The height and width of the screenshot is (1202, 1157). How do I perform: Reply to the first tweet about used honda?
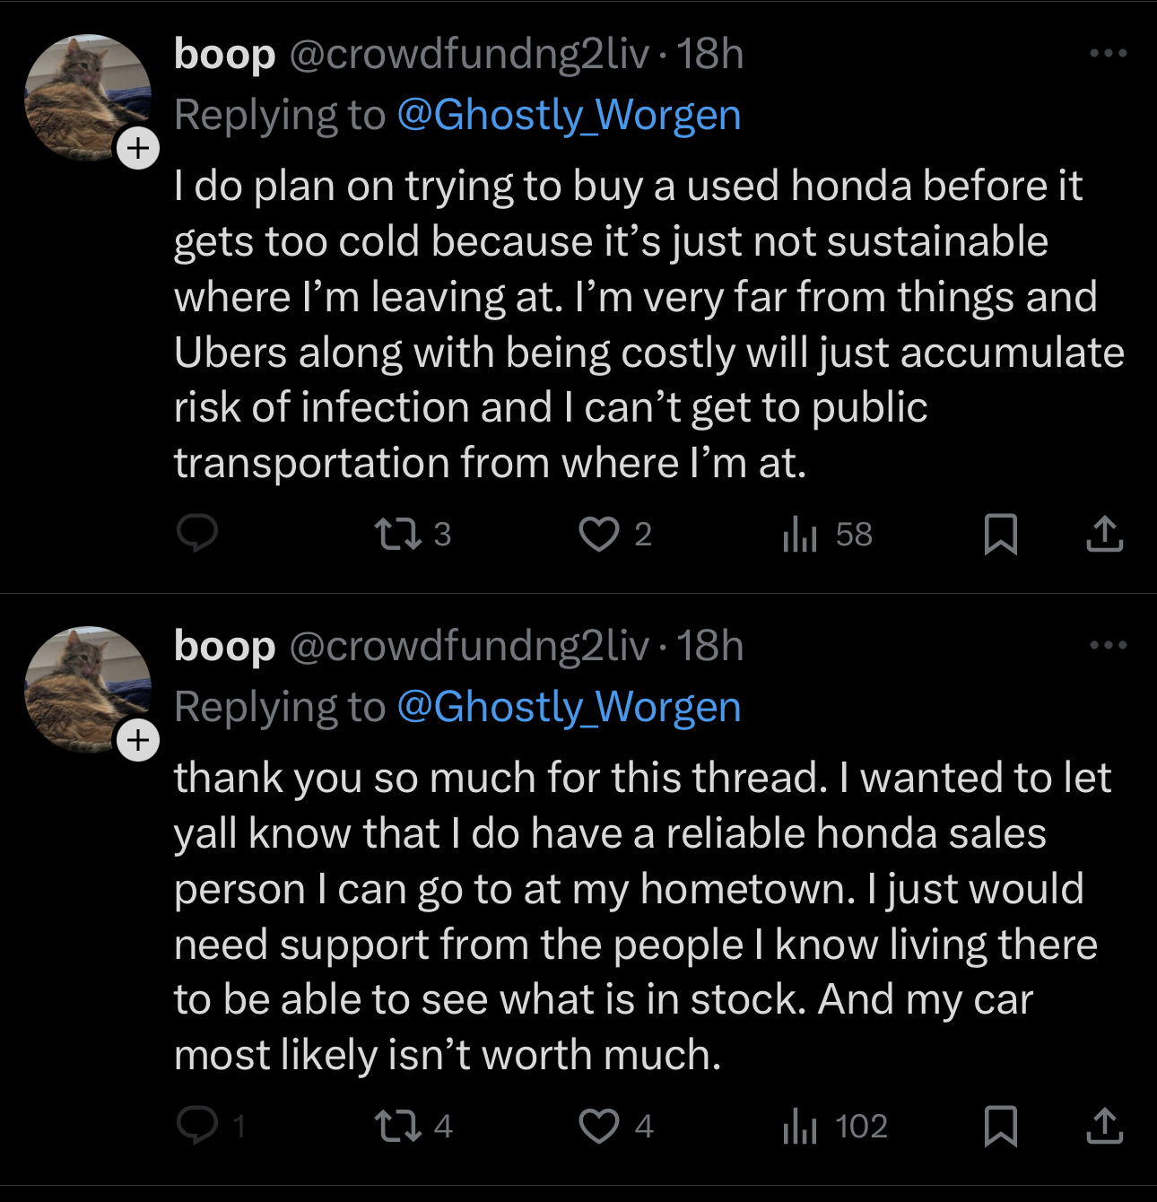pos(196,534)
